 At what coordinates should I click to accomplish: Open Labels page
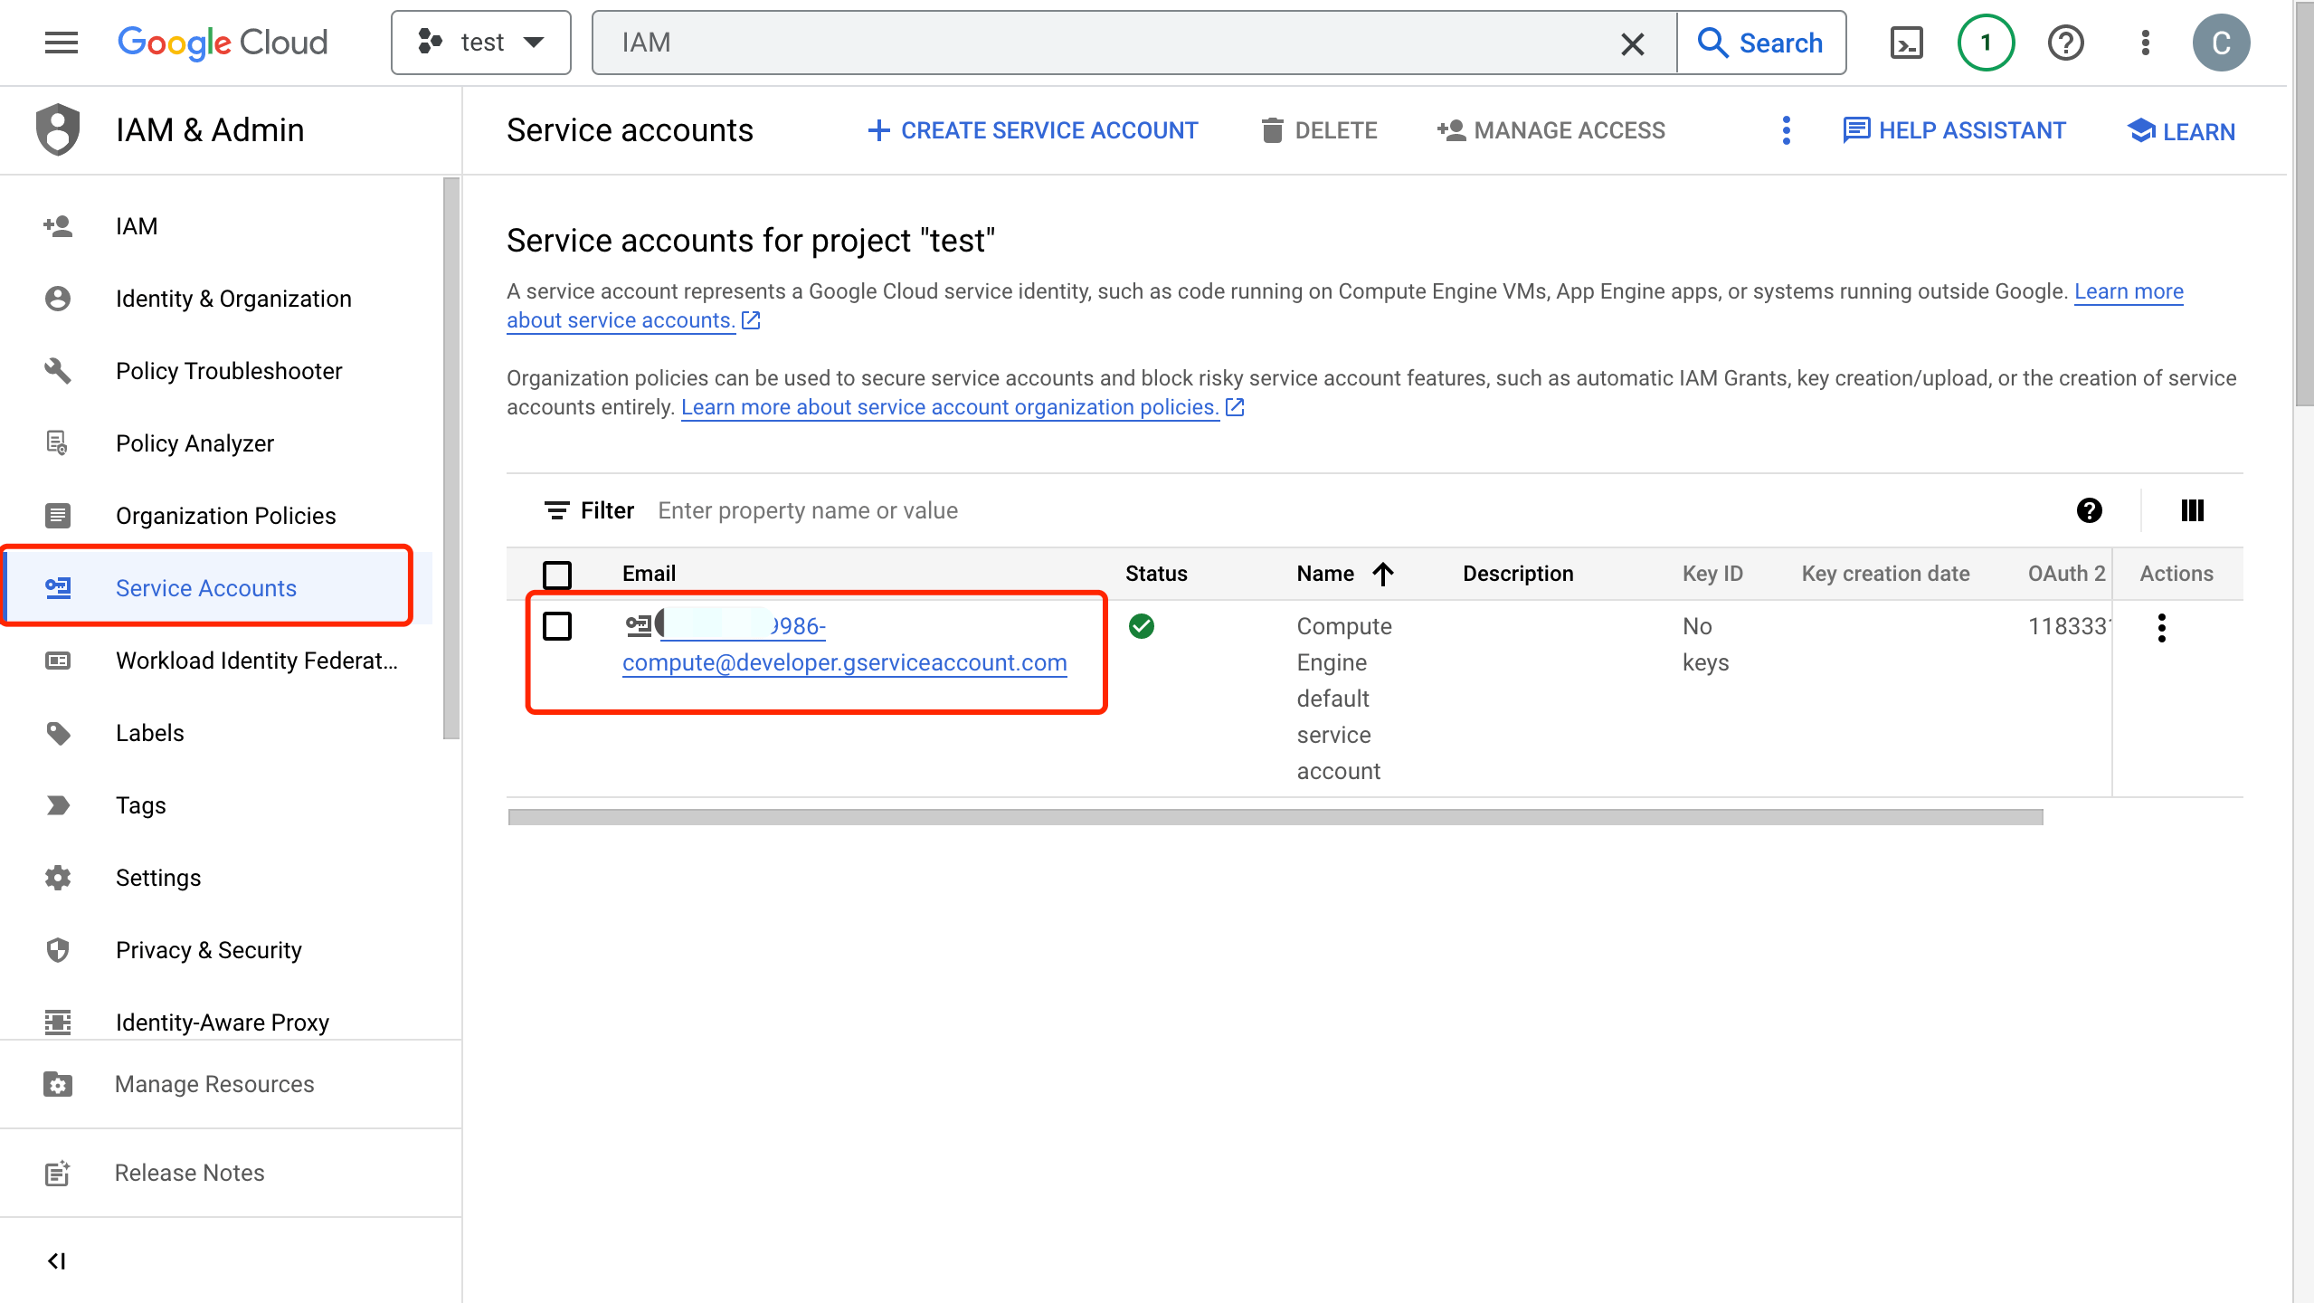click(150, 733)
